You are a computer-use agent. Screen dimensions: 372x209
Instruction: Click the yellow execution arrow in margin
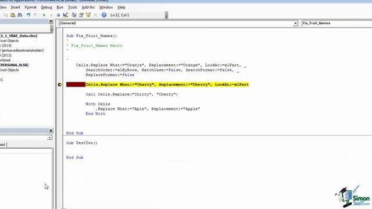59,85
